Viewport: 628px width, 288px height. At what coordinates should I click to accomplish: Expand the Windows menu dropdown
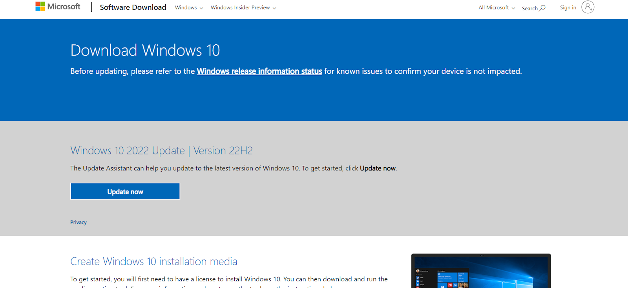point(189,7)
